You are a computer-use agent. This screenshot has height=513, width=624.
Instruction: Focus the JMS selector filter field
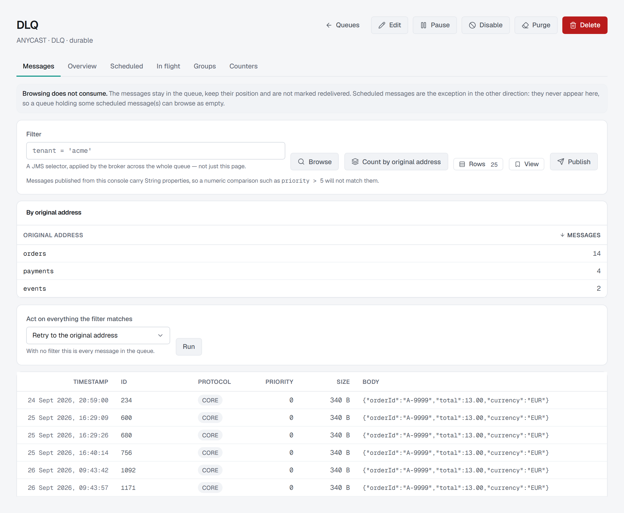(155, 151)
